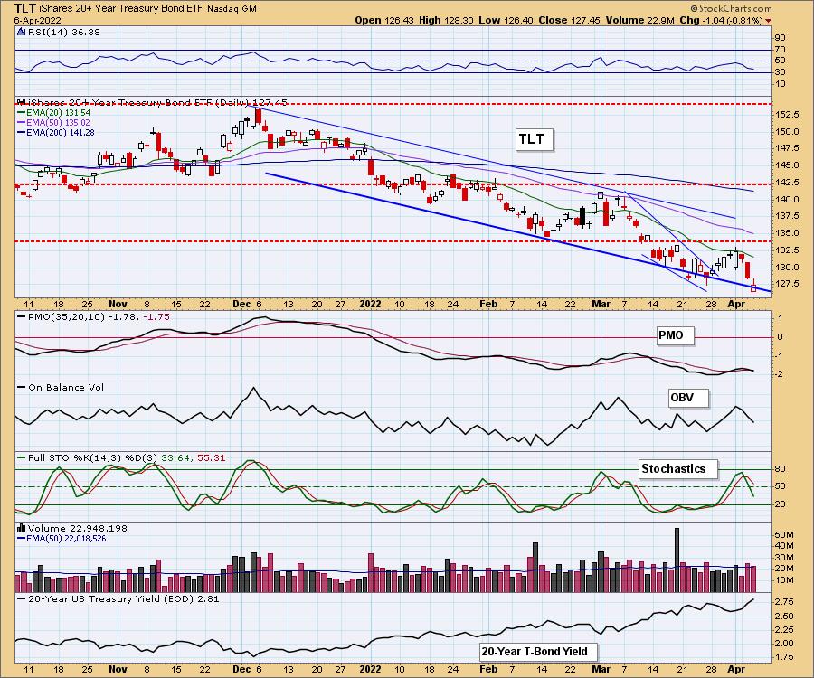Viewport: 814px width, 678px height.
Task: Click the EMA(50) 135.02 legend text
Action: [58, 122]
